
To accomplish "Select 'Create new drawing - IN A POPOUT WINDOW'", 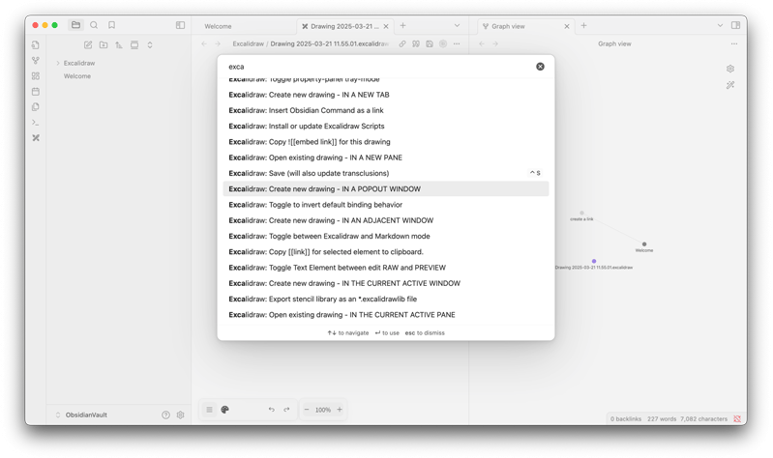I will (x=385, y=189).
